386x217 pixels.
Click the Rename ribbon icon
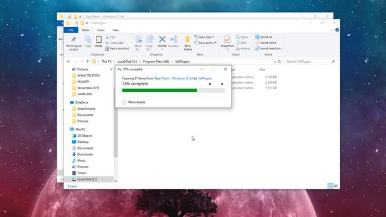click(x=174, y=42)
